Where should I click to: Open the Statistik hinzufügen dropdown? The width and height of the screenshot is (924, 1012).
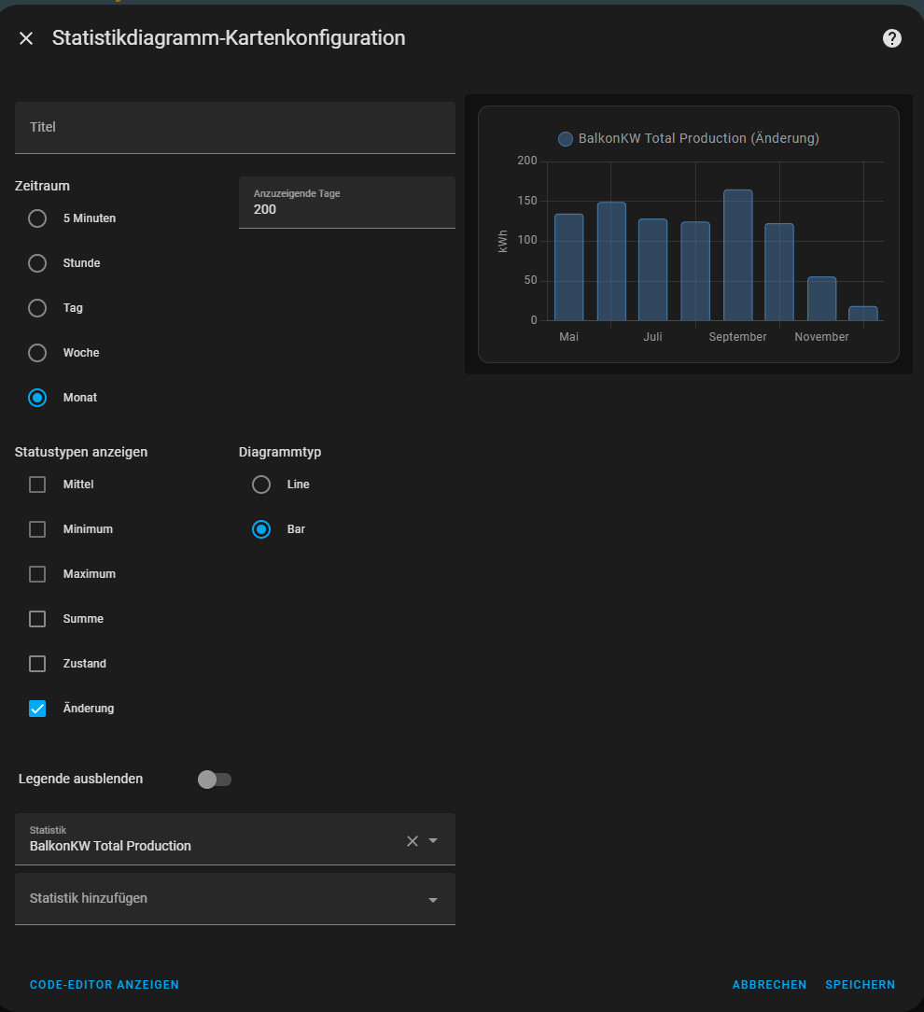[x=432, y=899]
